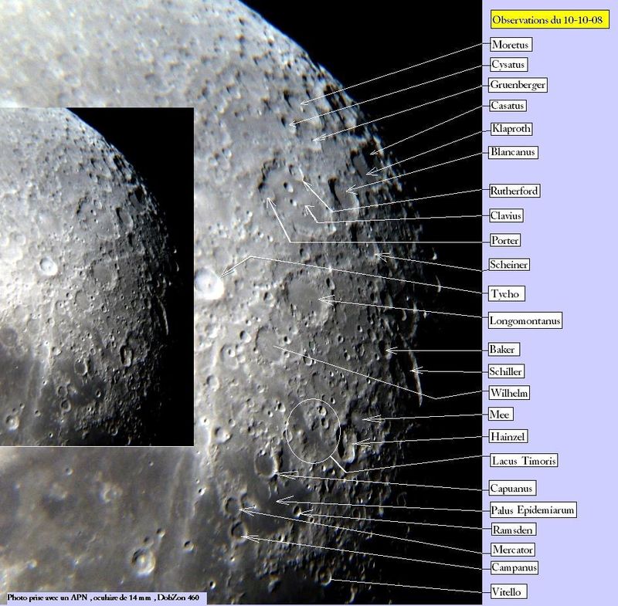Select the Porter label

[x=505, y=240]
